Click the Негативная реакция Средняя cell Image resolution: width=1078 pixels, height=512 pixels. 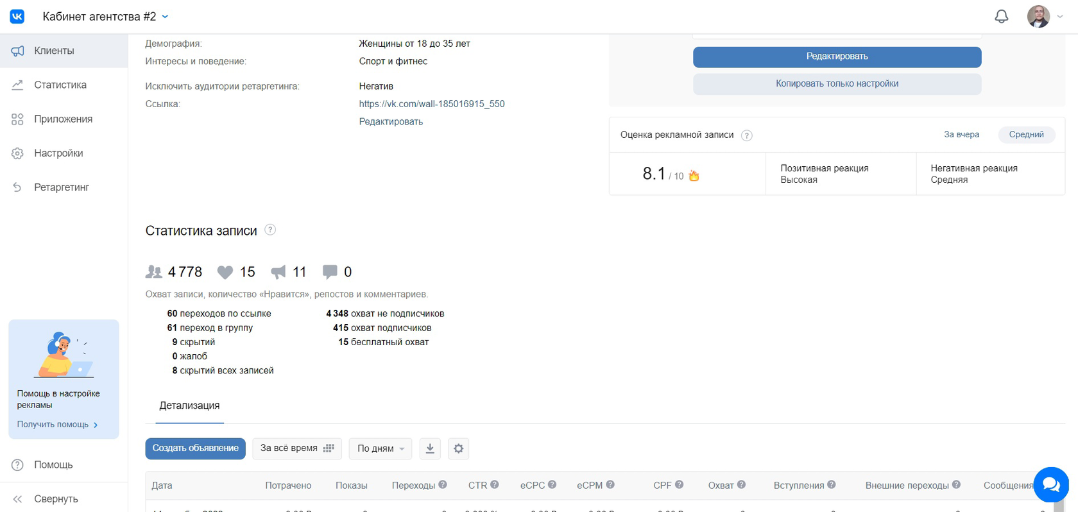click(991, 174)
